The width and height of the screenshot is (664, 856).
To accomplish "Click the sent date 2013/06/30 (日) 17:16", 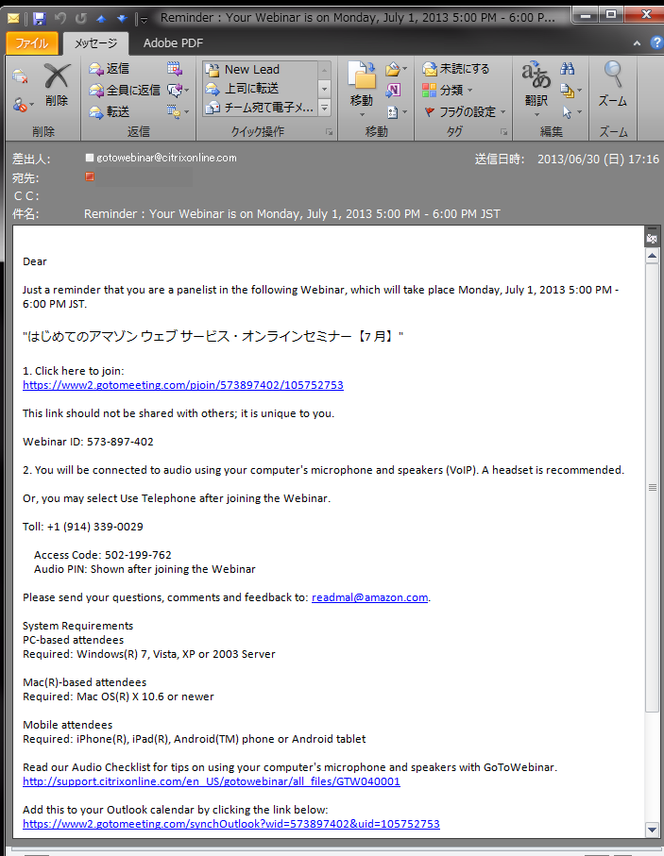I will (x=598, y=159).
